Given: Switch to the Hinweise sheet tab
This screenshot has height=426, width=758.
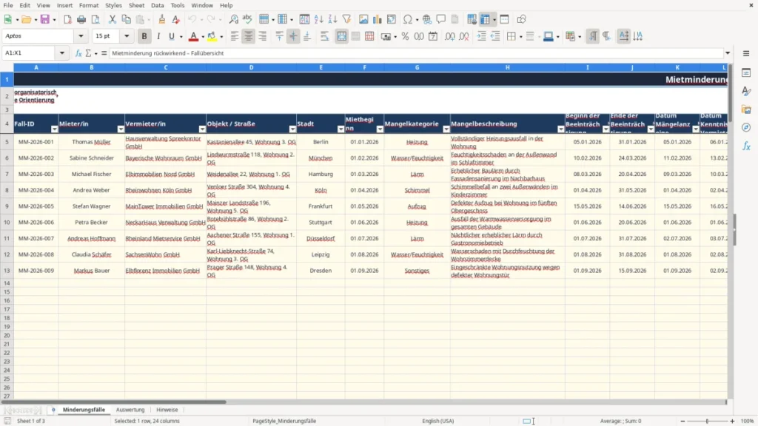Looking at the screenshot, I should click(x=167, y=410).
